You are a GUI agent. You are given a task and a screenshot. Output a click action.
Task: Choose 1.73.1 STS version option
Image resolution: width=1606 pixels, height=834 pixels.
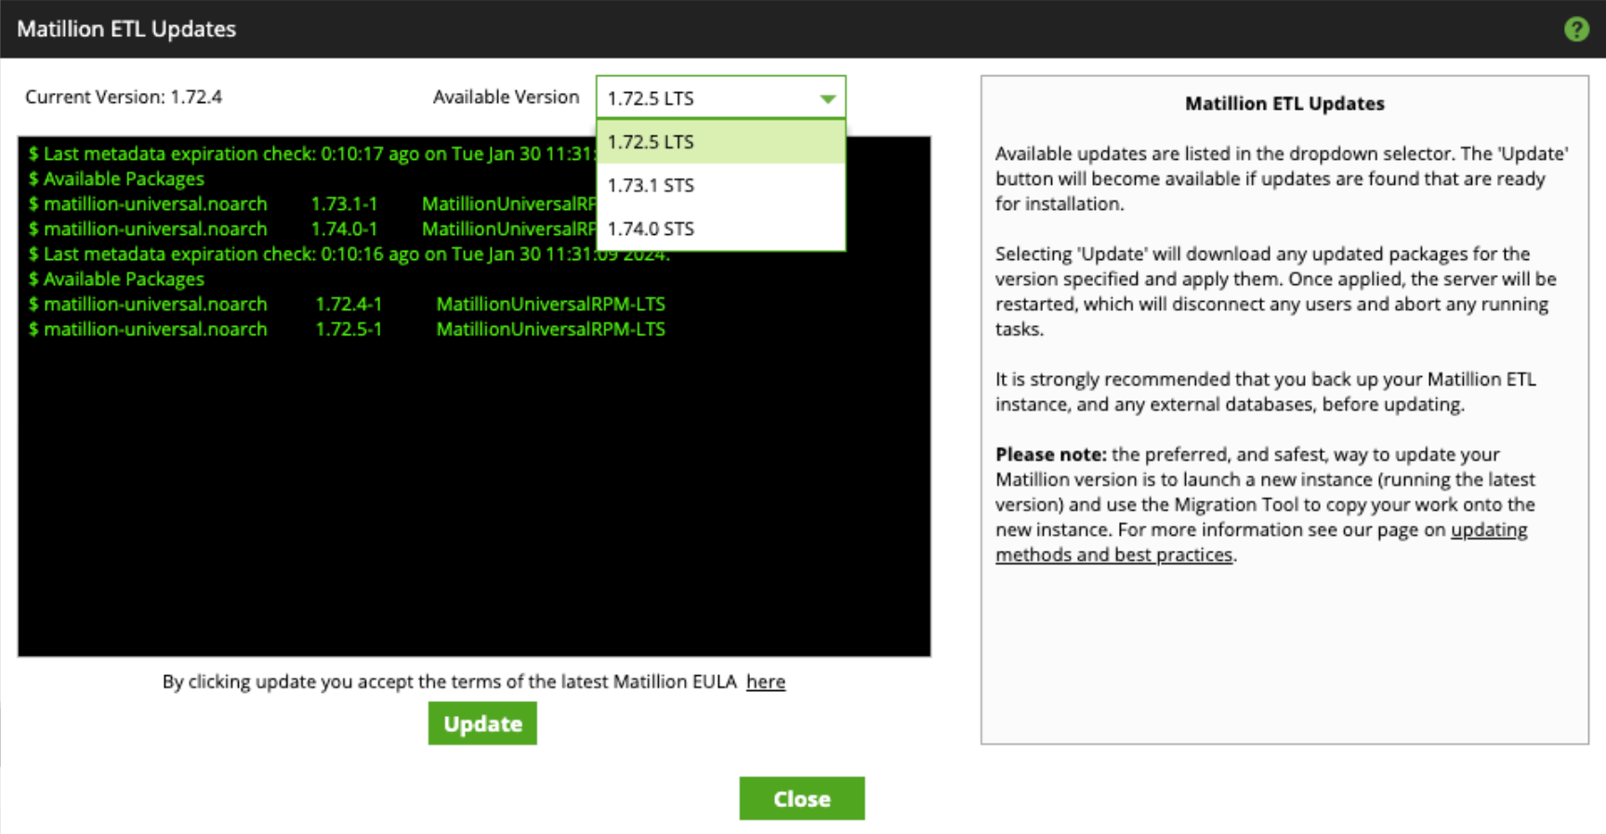pos(721,185)
